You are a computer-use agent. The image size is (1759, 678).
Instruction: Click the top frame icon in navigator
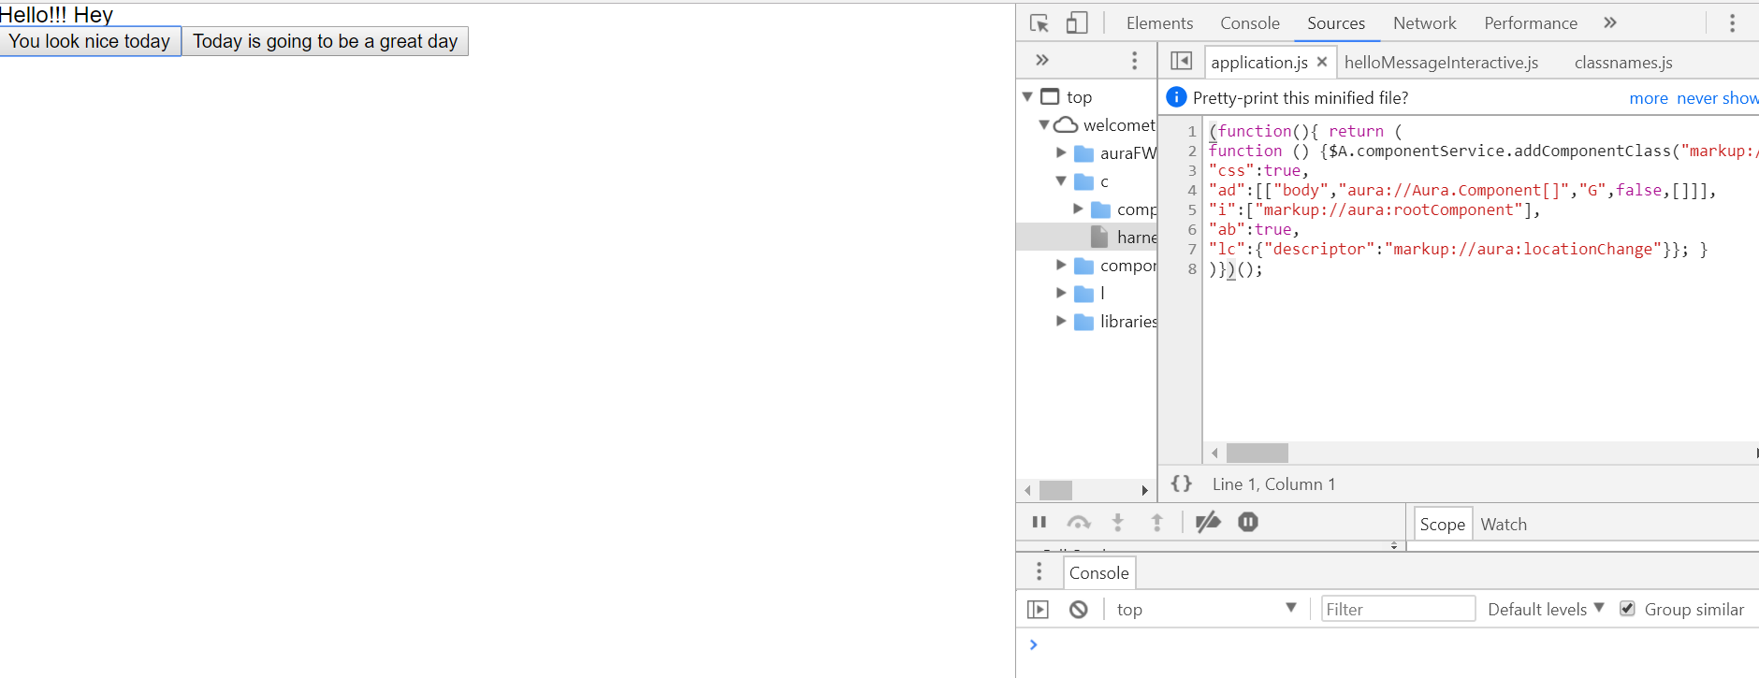(1051, 96)
